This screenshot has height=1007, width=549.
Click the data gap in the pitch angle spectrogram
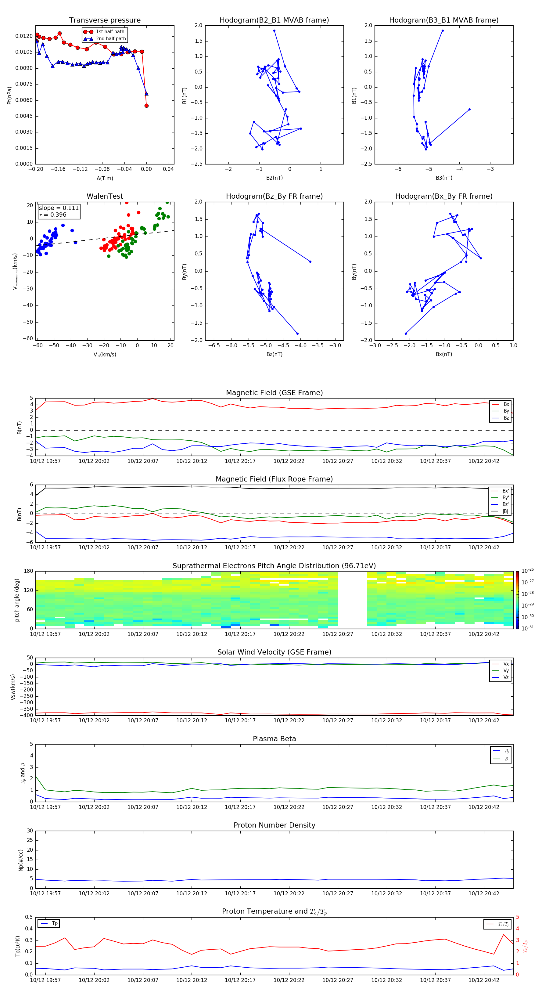353,600
